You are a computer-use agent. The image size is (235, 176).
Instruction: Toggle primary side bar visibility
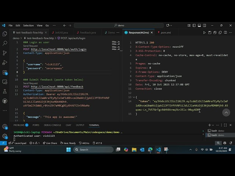point(194,25)
